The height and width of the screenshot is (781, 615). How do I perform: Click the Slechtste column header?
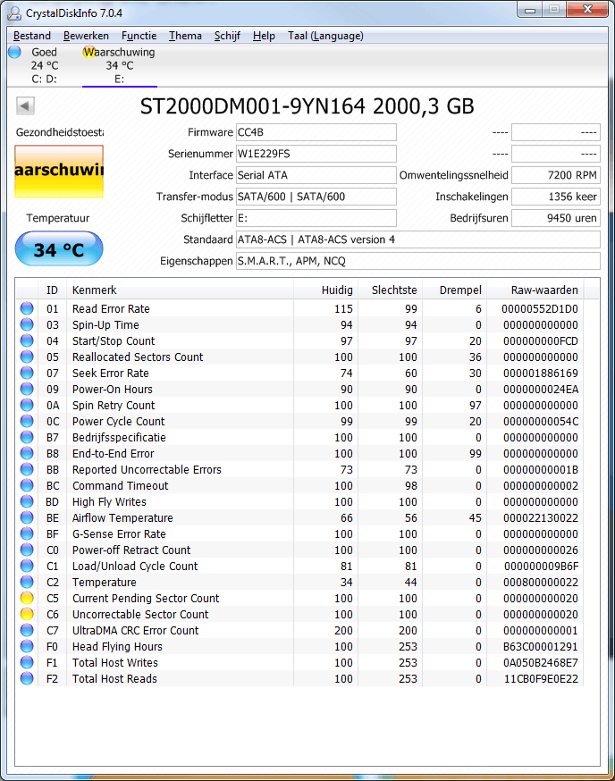coord(391,290)
